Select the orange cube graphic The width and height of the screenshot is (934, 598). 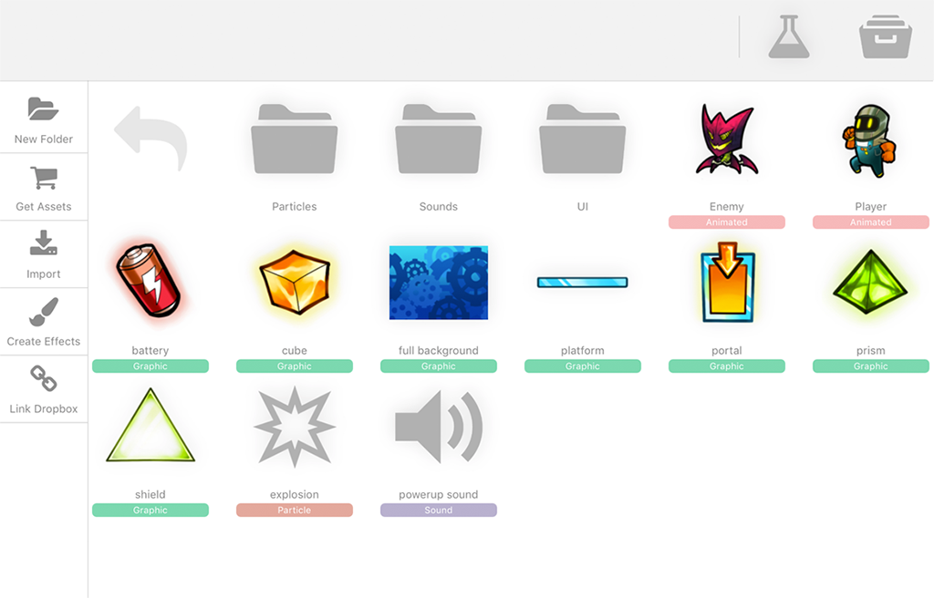click(295, 283)
